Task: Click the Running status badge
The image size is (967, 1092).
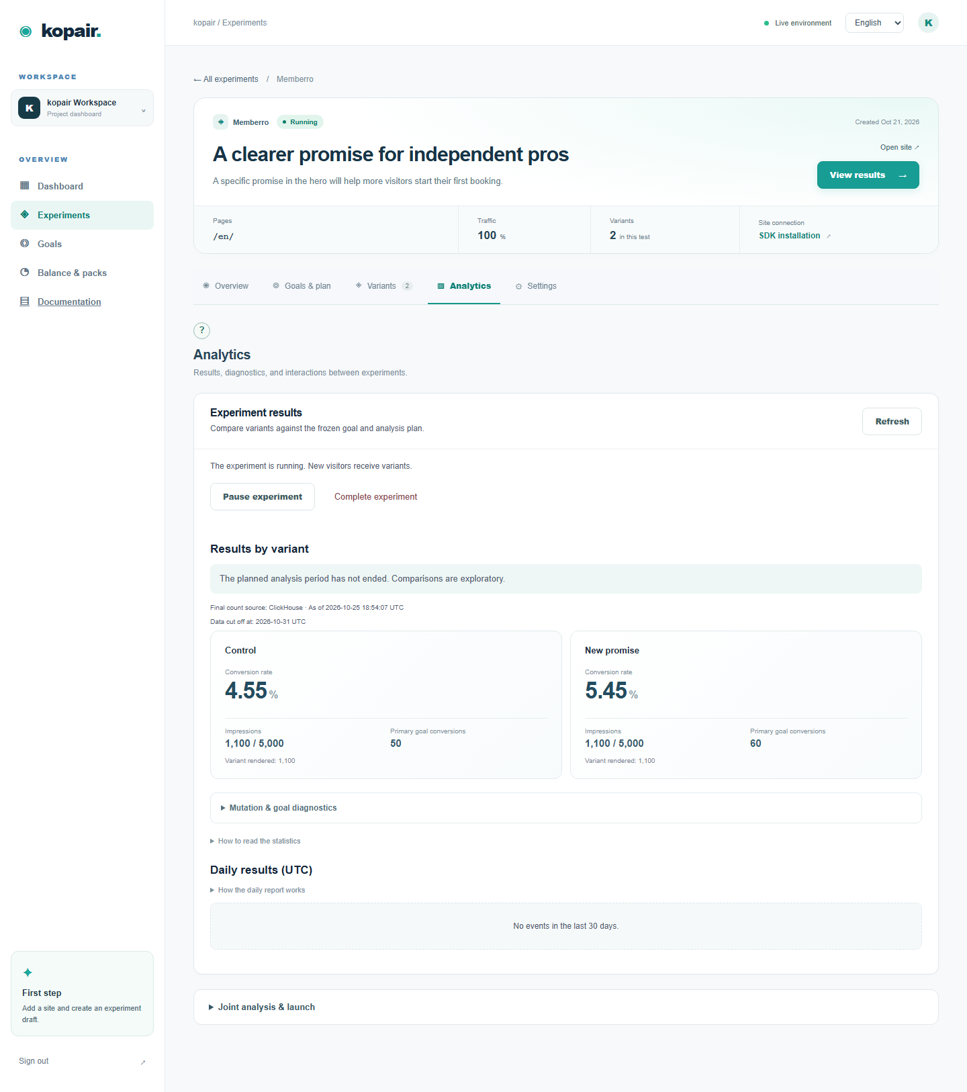Action: pyautogui.click(x=300, y=122)
